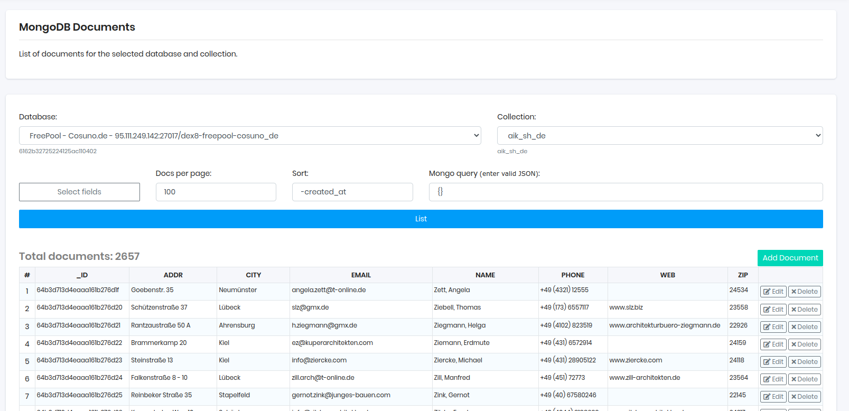Edit row 4 Ziemann, Erdmute
The image size is (849, 411).
pos(773,344)
